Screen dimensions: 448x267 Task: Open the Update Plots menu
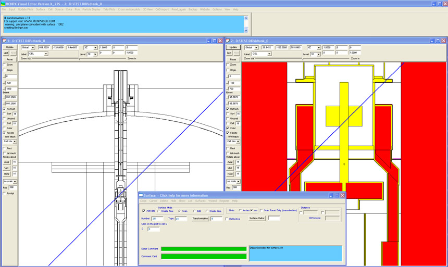pos(26,9)
